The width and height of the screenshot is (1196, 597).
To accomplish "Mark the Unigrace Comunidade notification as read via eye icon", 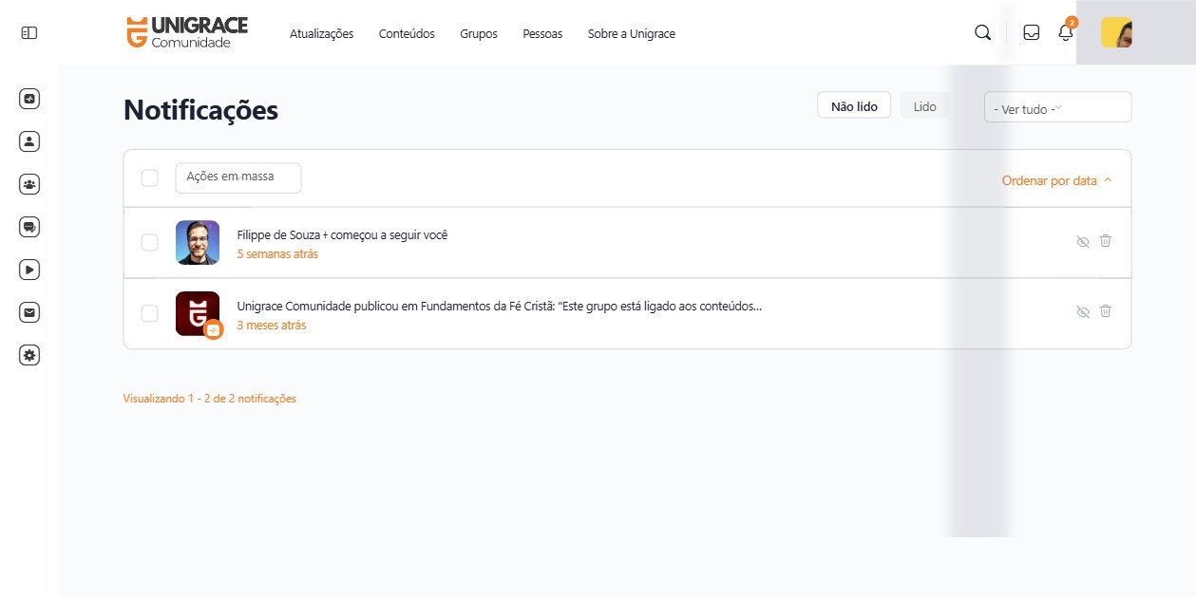I will coord(1081,312).
